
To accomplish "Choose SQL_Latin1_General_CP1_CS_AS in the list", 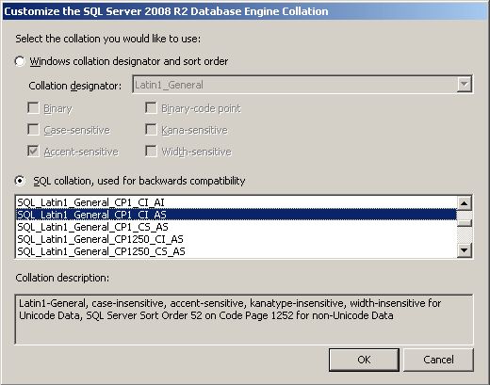I will point(237,227).
